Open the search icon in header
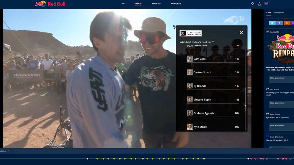This screenshot has height=165, width=294. [x=253, y=4]
